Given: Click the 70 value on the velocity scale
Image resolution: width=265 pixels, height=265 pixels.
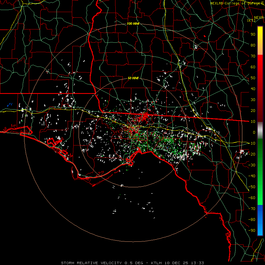Looking at the screenshot, I should (x=253, y=56).
